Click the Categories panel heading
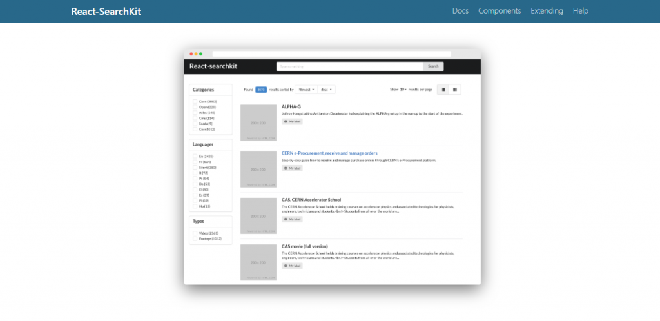 (x=203, y=90)
